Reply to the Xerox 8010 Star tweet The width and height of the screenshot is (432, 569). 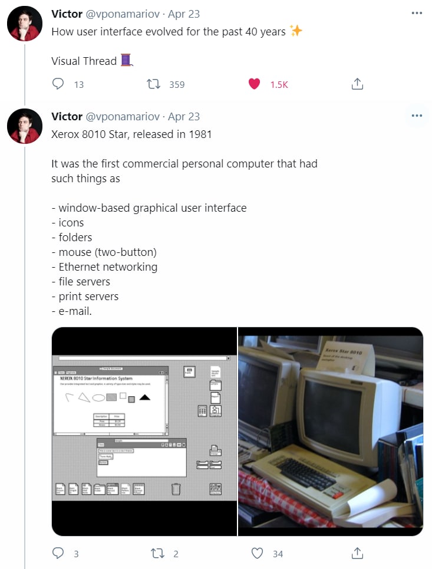pyautogui.click(x=58, y=553)
